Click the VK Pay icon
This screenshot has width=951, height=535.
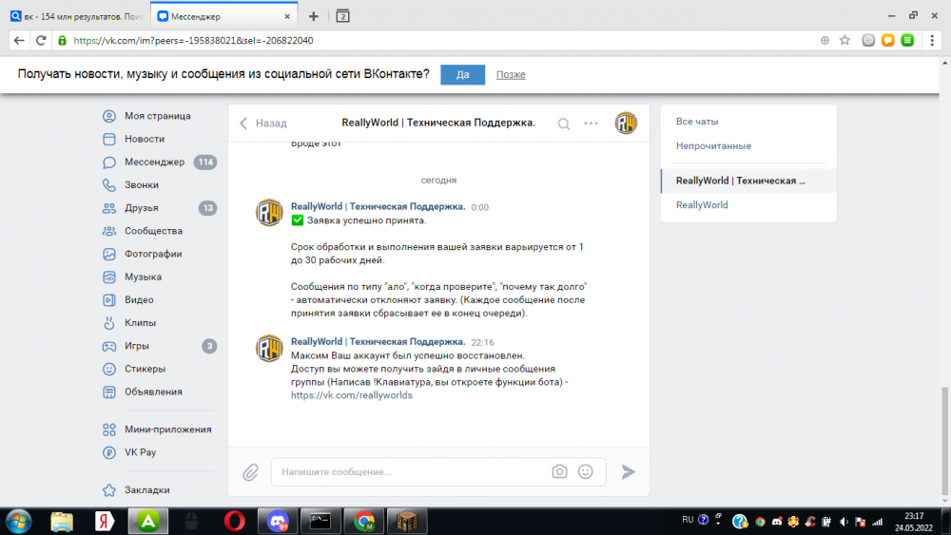[109, 452]
